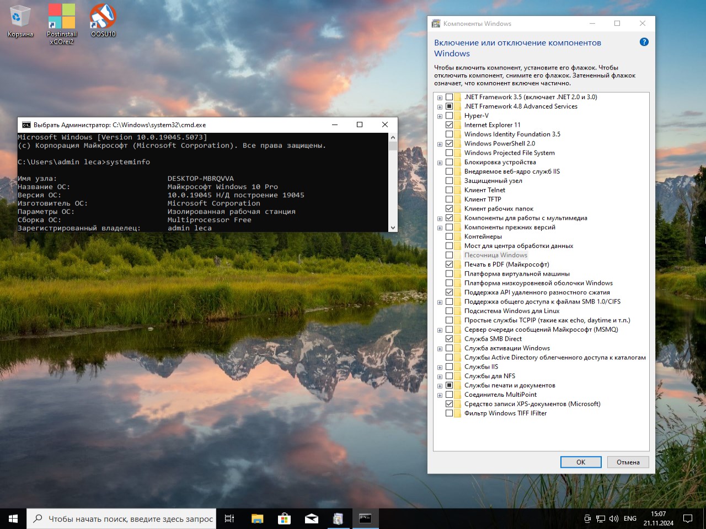Screen dimensions: 706x529
Task: Open Task View on the taskbar
Action: tap(229, 519)
